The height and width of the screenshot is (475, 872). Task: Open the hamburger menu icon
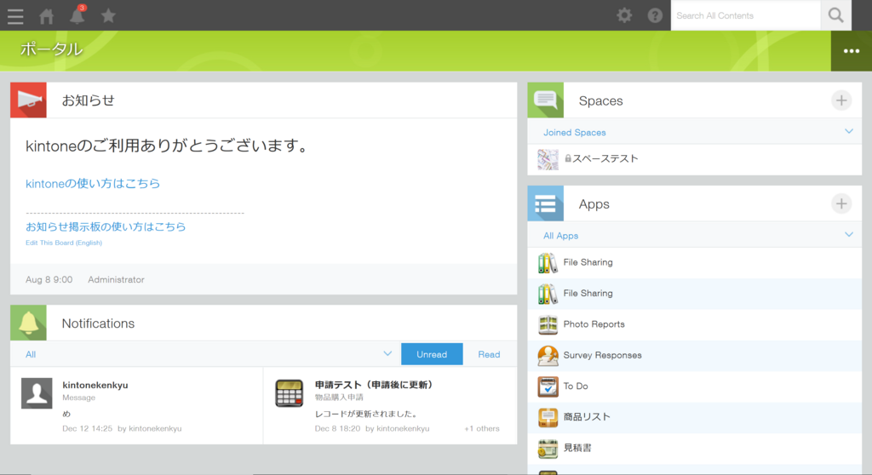(15, 16)
